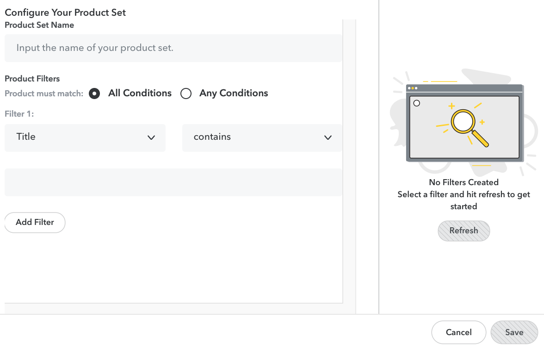Cancel the product set configuration
This screenshot has height=349, width=544.
458,332
